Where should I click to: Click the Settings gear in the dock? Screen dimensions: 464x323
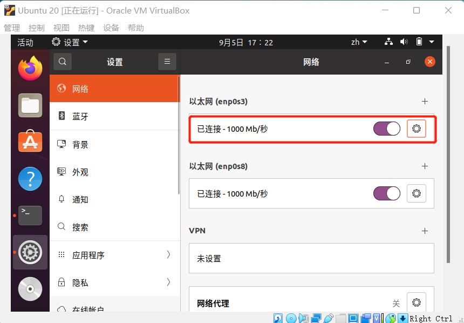(30, 252)
